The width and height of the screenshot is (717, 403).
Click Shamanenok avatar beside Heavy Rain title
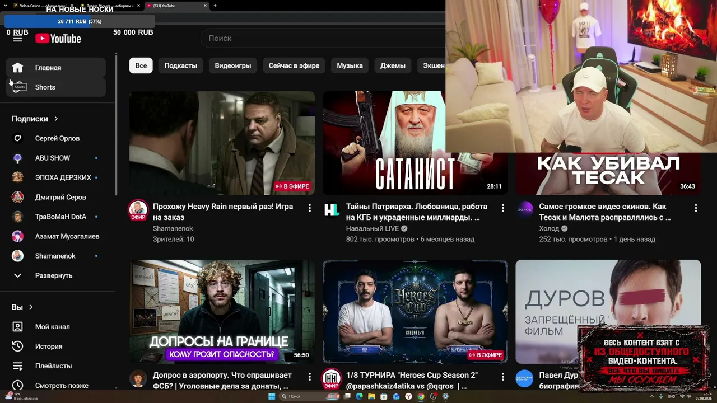point(138,210)
